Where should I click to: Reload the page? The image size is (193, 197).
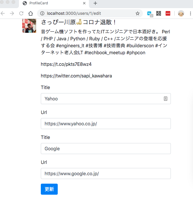click(x=21, y=13)
